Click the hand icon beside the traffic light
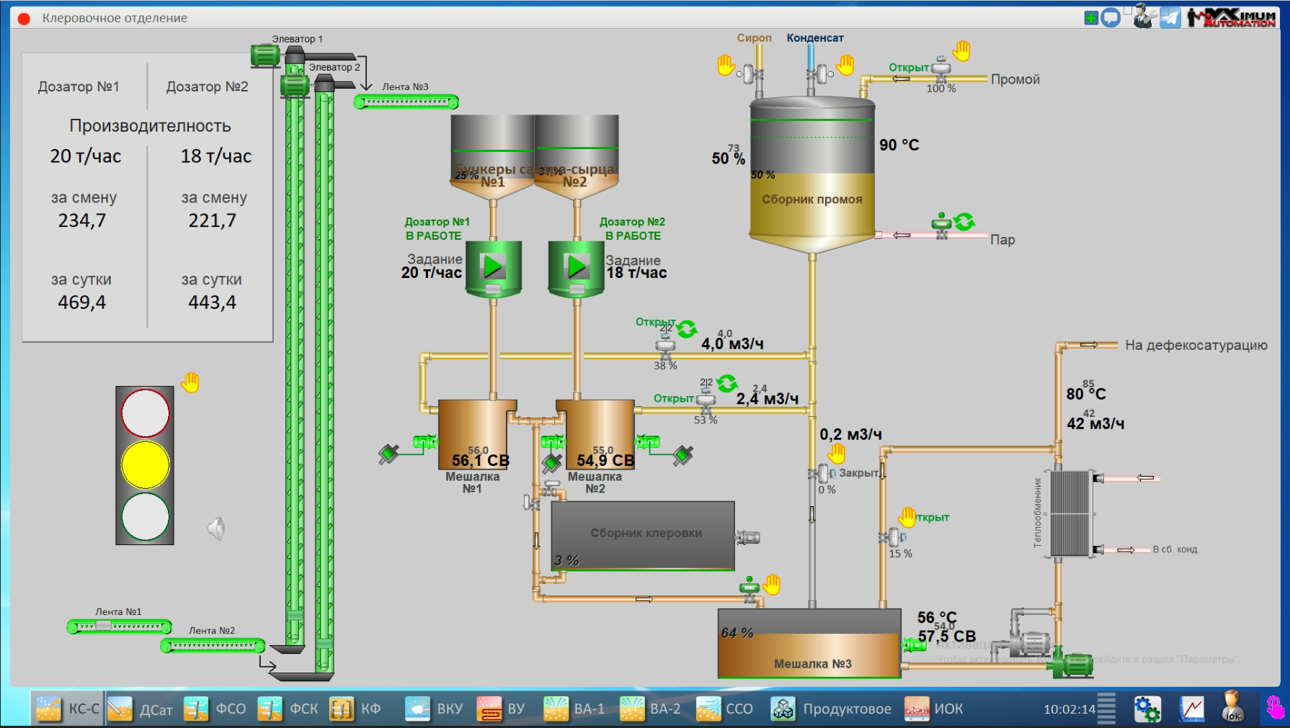1290x728 pixels. 190,382
